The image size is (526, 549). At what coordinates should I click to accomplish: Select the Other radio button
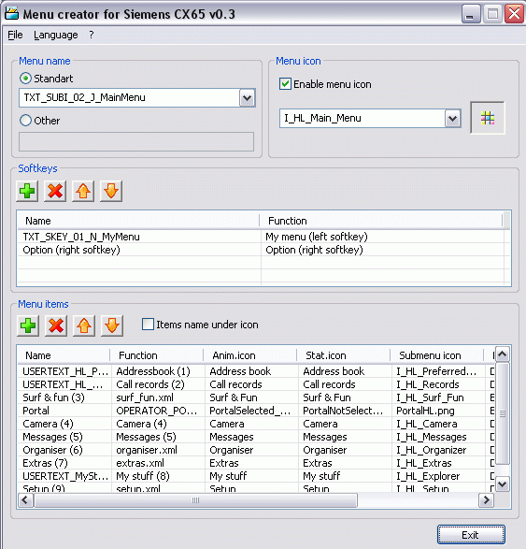click(25, 121)
